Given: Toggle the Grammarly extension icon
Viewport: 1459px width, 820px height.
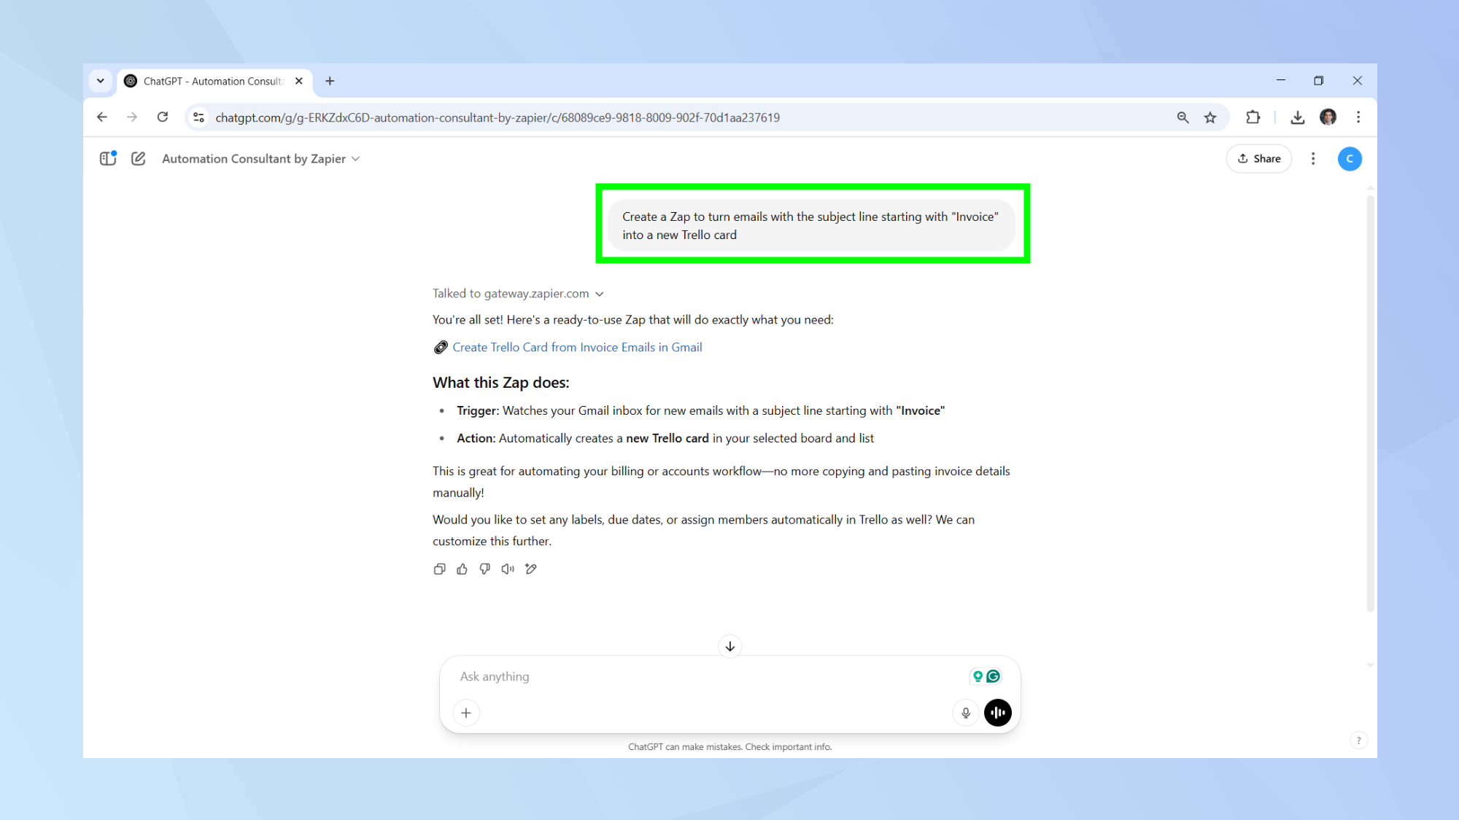Looking at the screenshot, I should point(993,676).
